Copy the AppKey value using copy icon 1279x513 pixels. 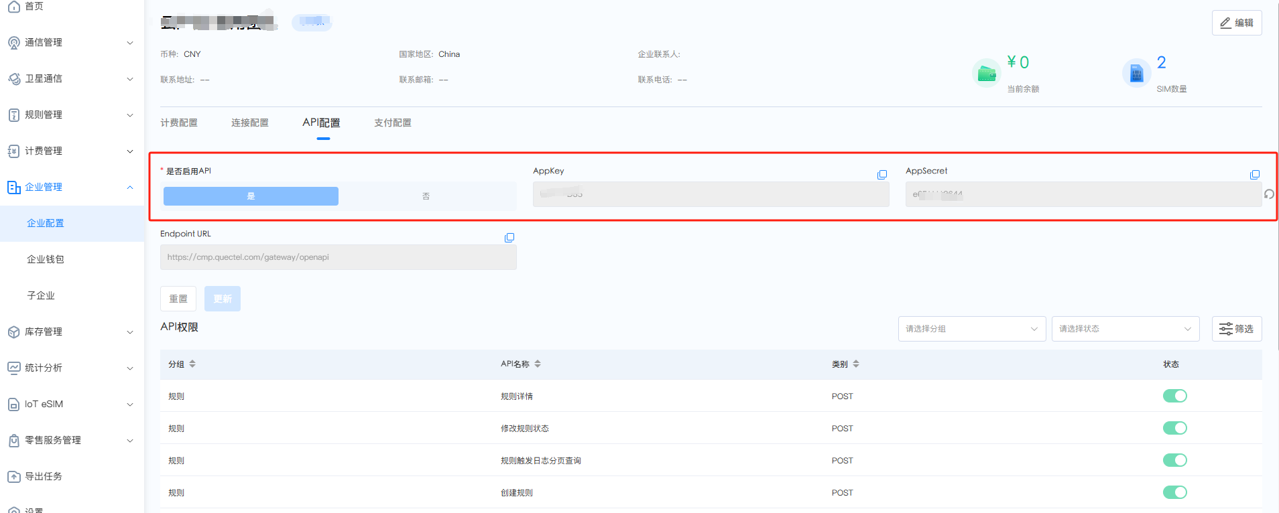882,175
